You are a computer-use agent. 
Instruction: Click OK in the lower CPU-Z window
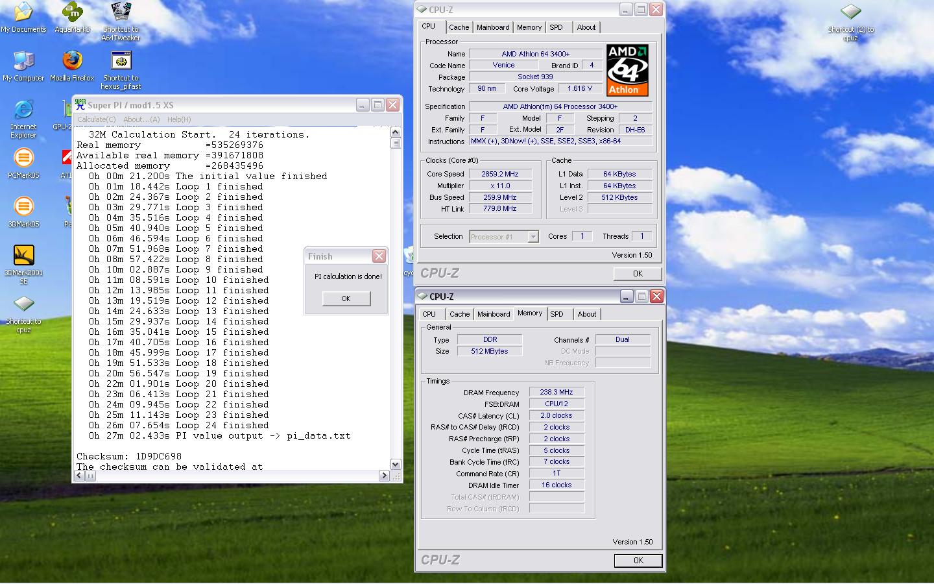638,561
